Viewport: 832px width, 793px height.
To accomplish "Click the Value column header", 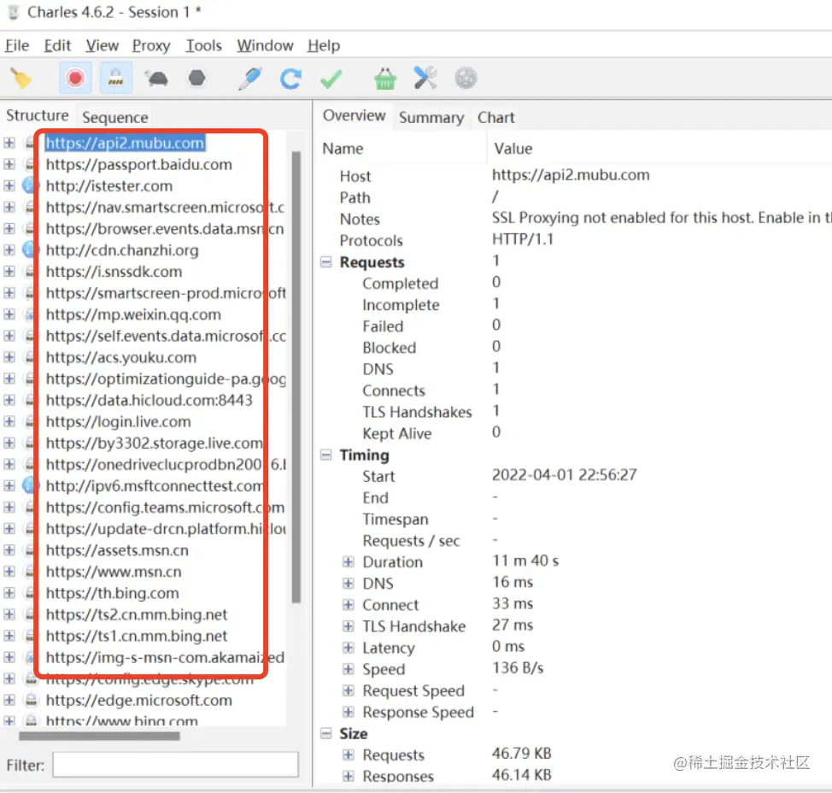I will coord(513,149).
